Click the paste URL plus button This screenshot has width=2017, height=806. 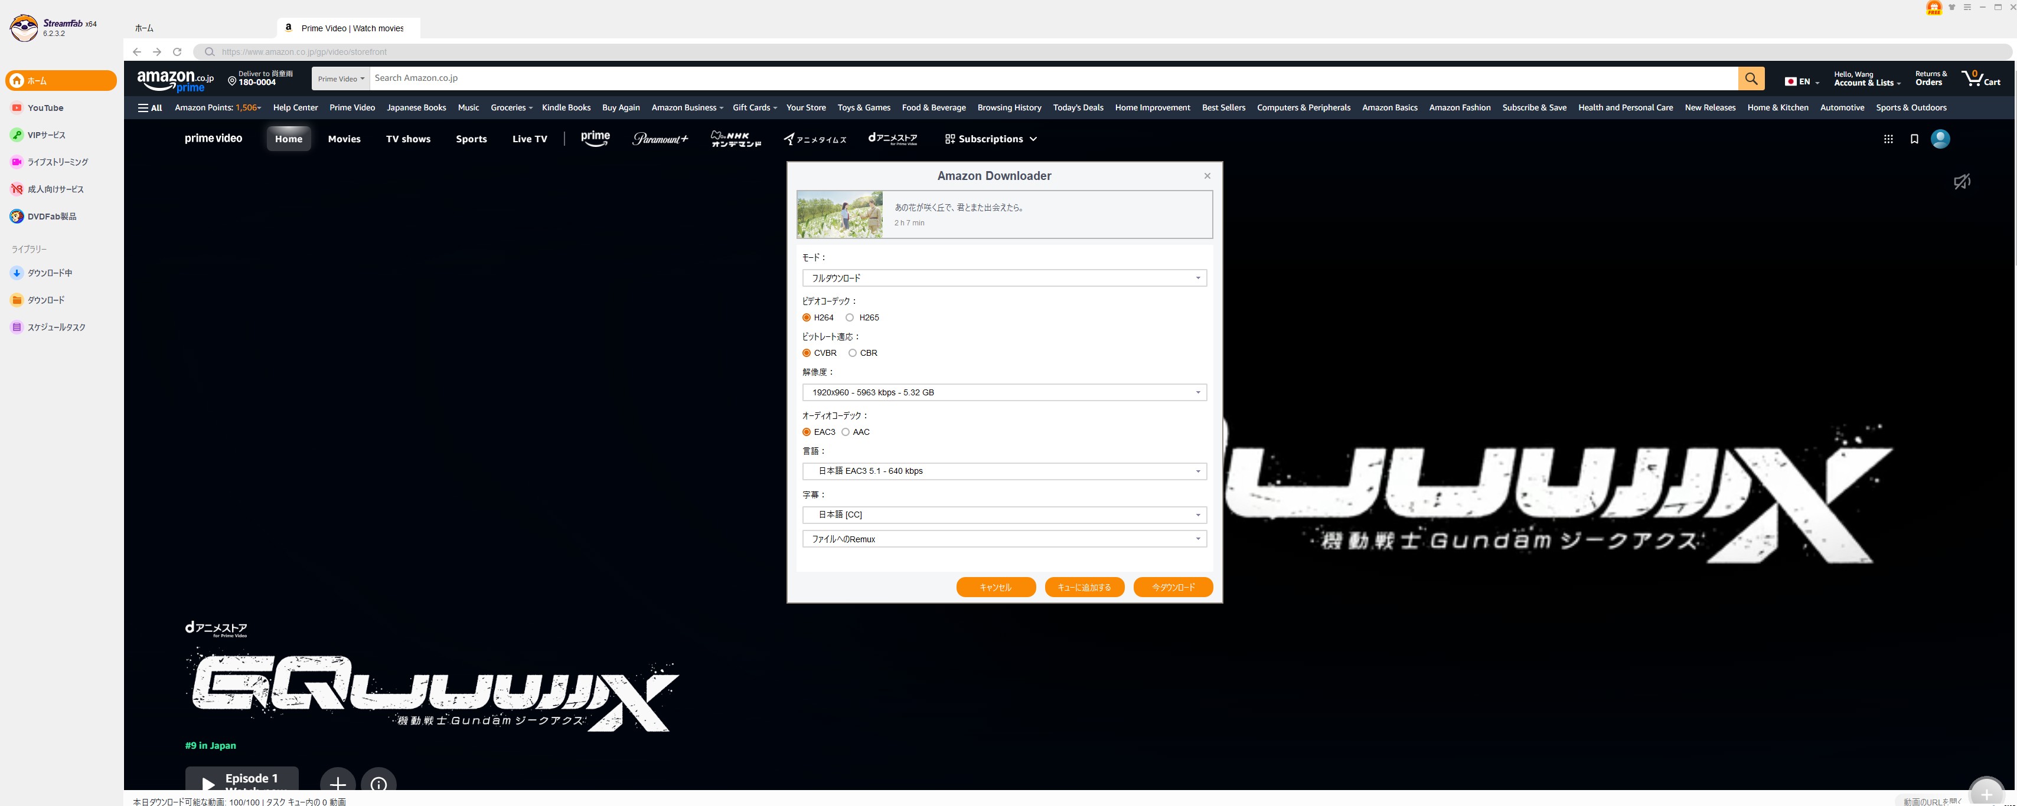point(1986,794)
